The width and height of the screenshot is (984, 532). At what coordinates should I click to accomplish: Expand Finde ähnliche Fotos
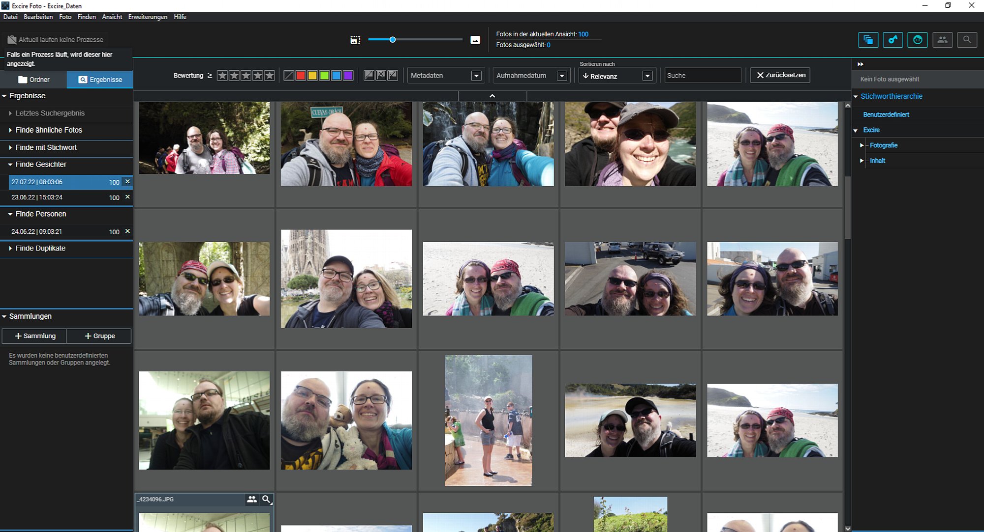click(x=10, y=130)
